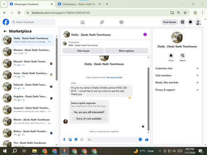The height and width of the screenshot is (155, 207).
Task: Open Gurpreet chat in list
Action: (x=28, y=110)
